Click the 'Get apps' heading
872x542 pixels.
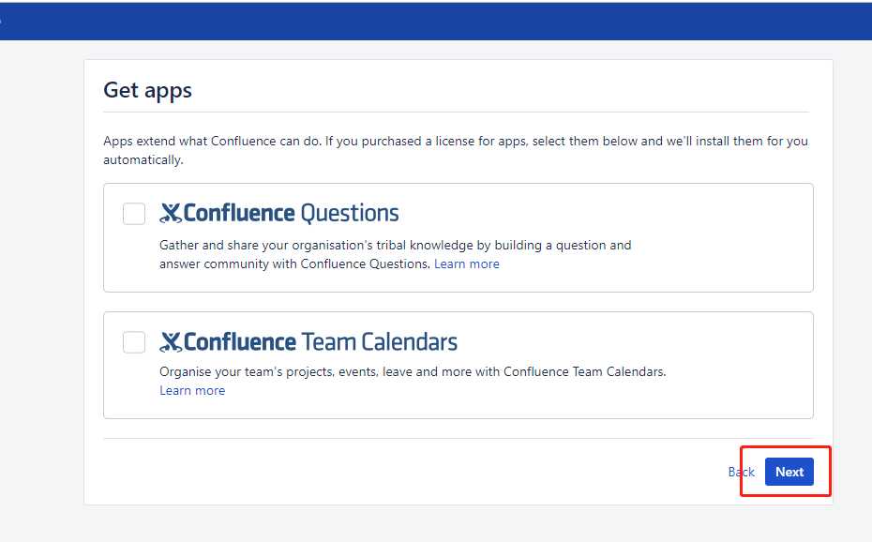pos(148,91)
